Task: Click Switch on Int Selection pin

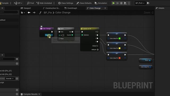Action: (x=82, y=35)
